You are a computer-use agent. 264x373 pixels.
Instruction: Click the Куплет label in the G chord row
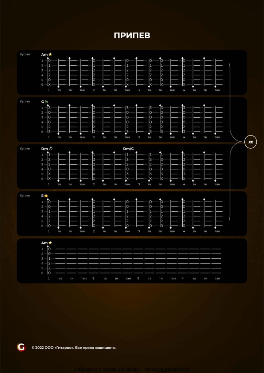point(25,101)
